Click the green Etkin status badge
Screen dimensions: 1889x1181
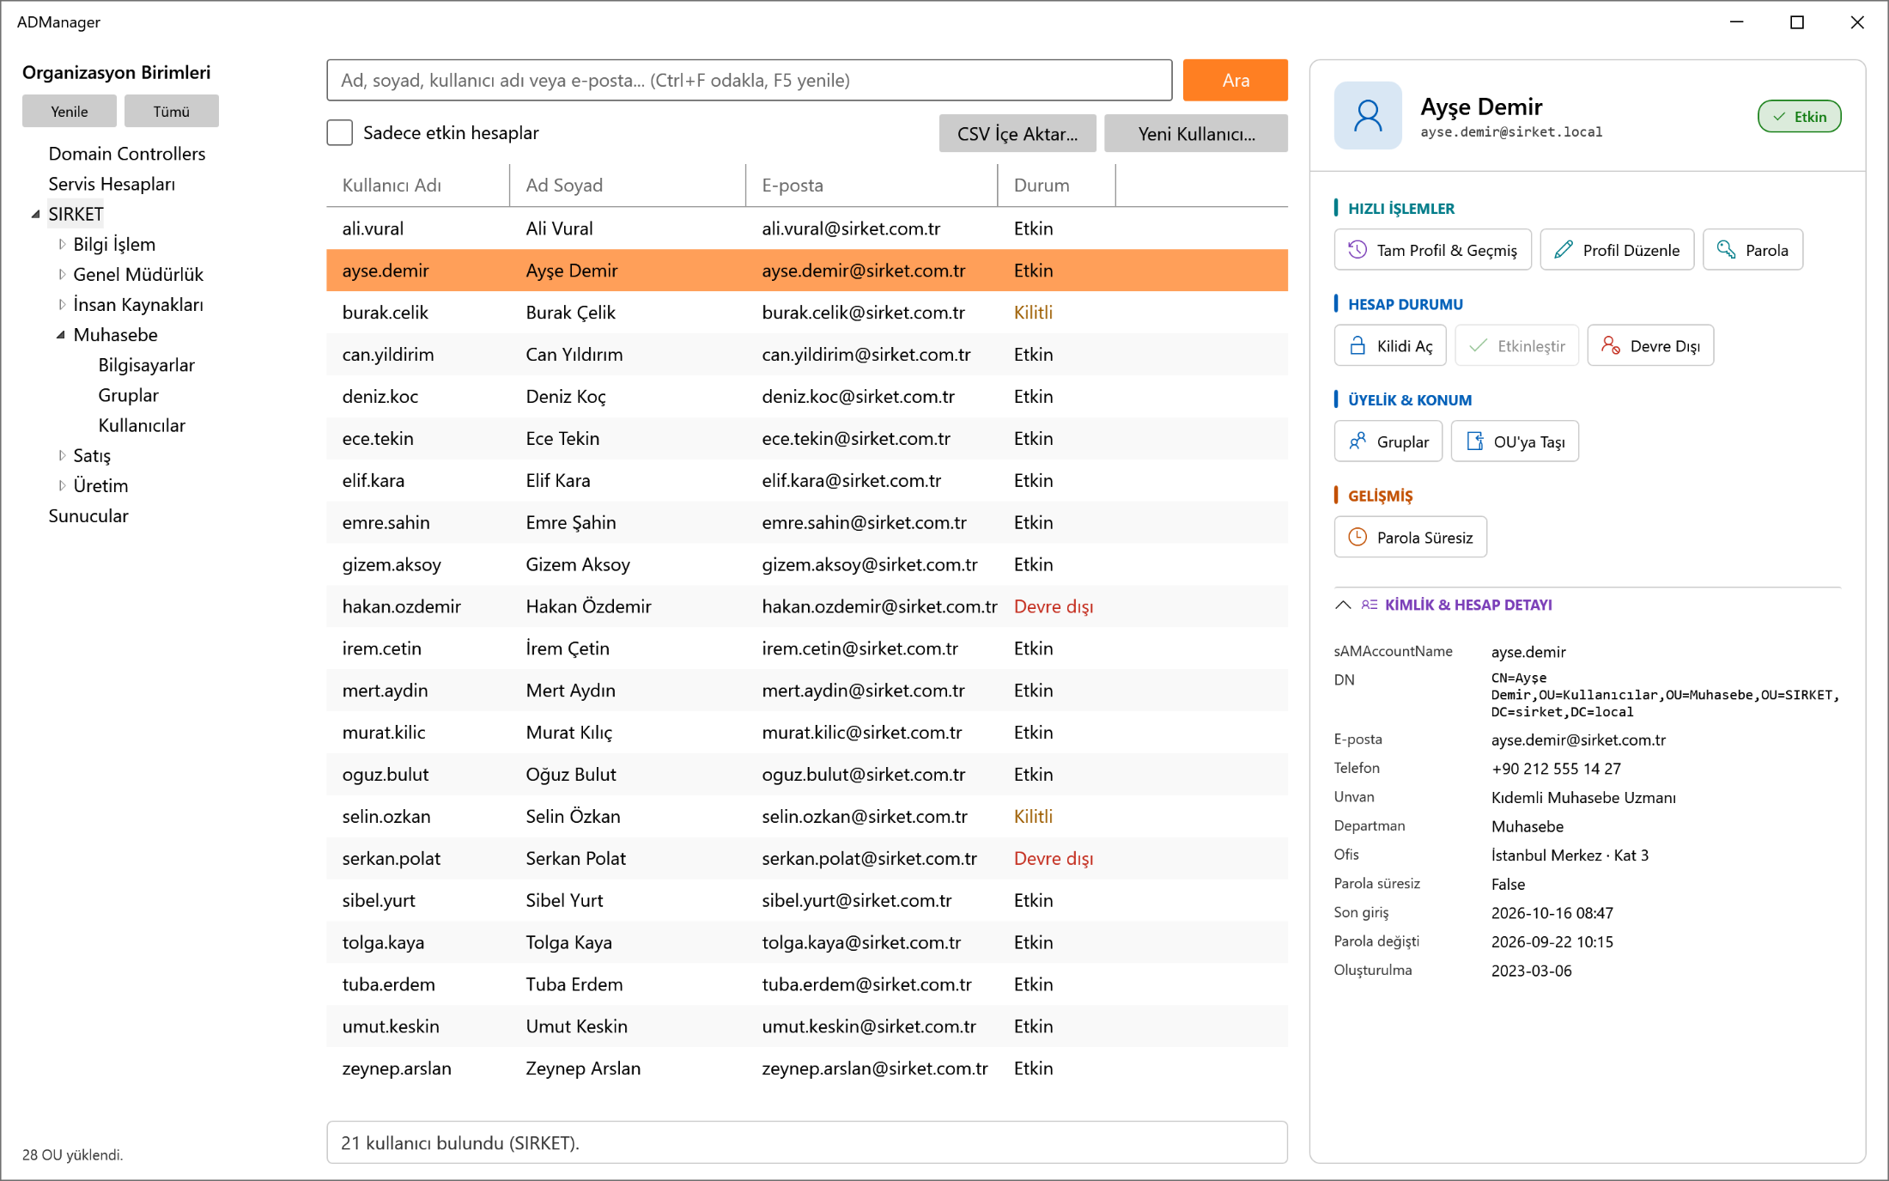[x=1799, y=117]
